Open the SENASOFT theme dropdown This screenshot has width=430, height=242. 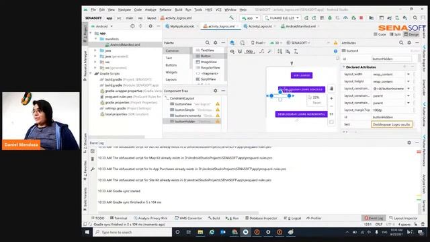(x=298, y=43)
